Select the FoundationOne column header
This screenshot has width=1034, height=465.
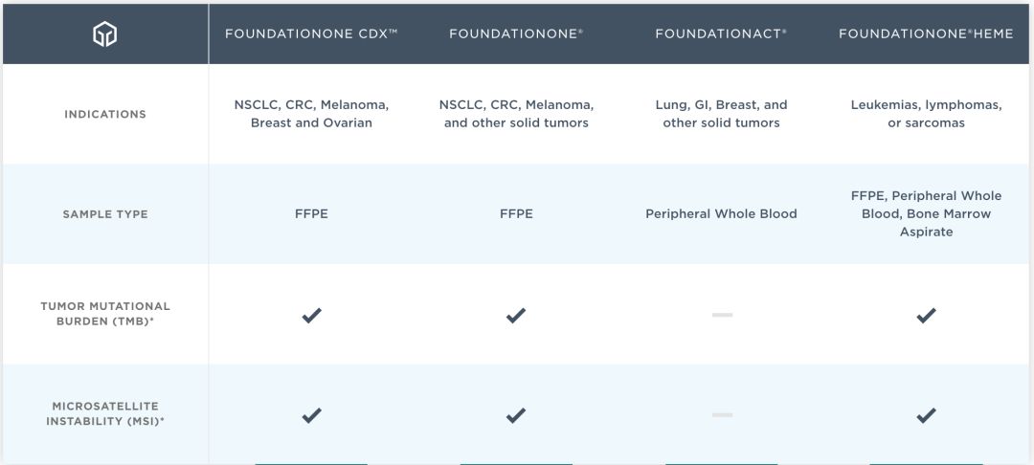click(516, 33)
